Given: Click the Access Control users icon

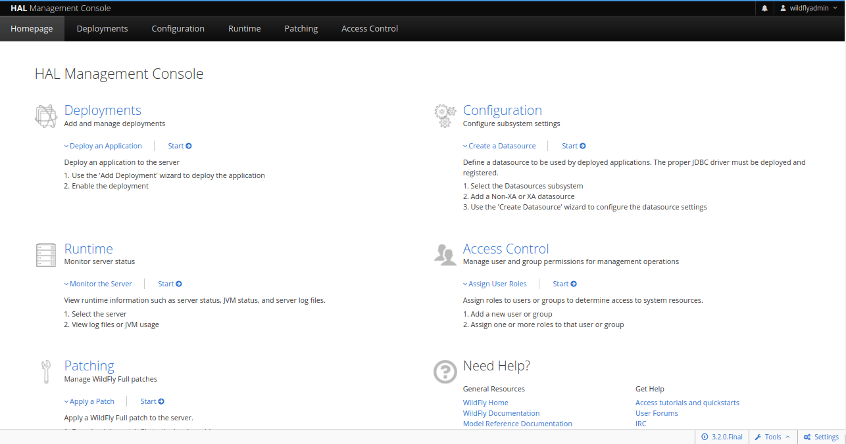Looking at the screenshot, I should click(445, 255).
